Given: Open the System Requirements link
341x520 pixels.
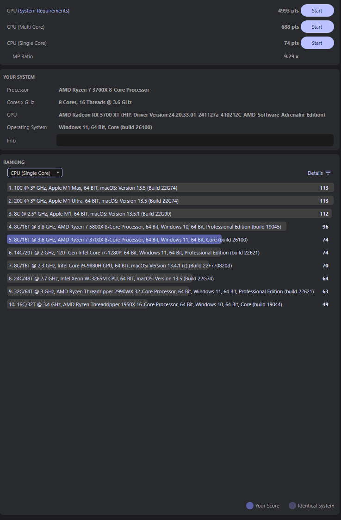Looking at the screenshot, I should pyautogui.click(x=44, y=11).
